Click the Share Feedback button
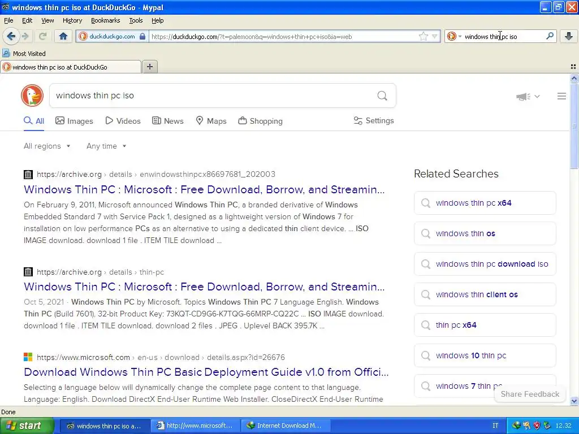Image resolution: width=579 pixels, height=434 pixels. [530, 394]
